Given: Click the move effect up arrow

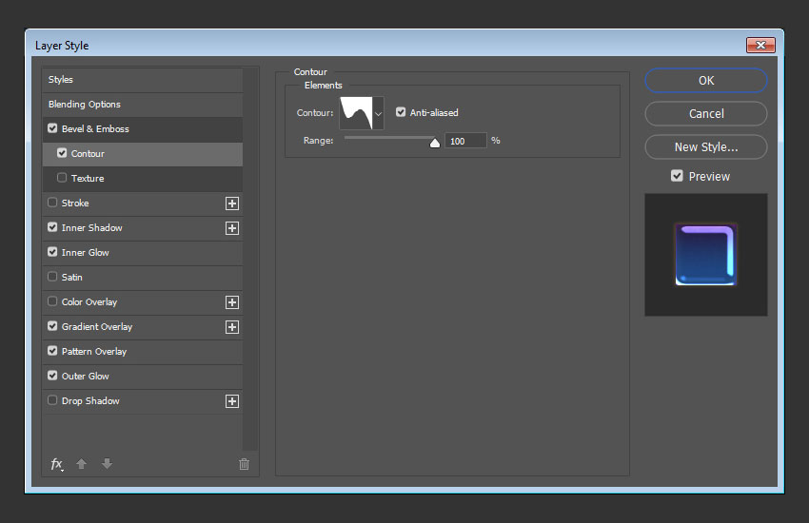Looking at the screenshot, I should click(81, 464).
